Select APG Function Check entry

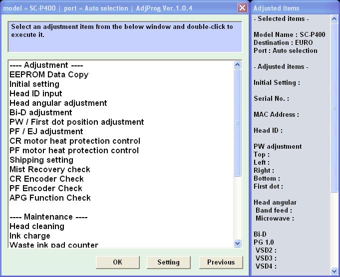point(50,198)
